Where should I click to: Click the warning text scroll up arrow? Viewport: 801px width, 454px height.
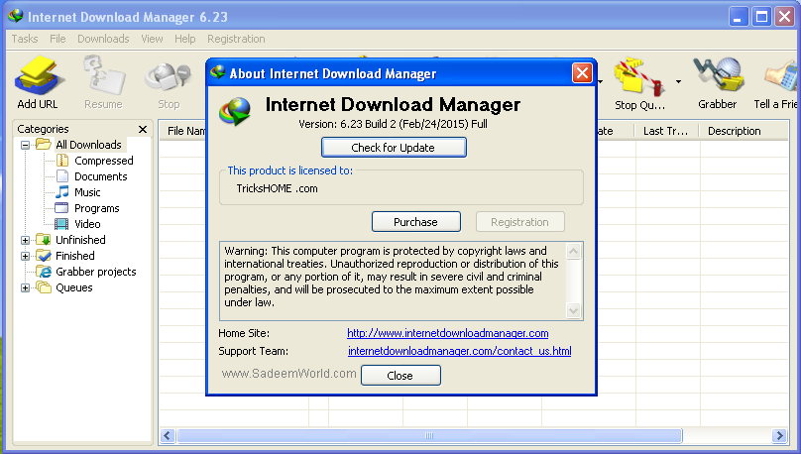(573, 251)
